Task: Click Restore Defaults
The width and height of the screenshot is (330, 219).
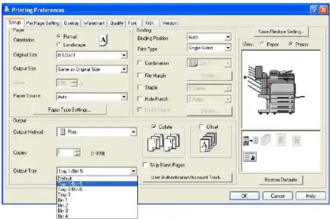Action: (x=281, y=180)
